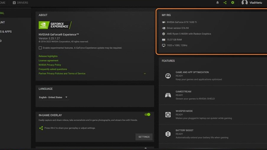267x150 pixels.
Task: Click the Game and App Optimization gauge icon
Action: point(168,76)
